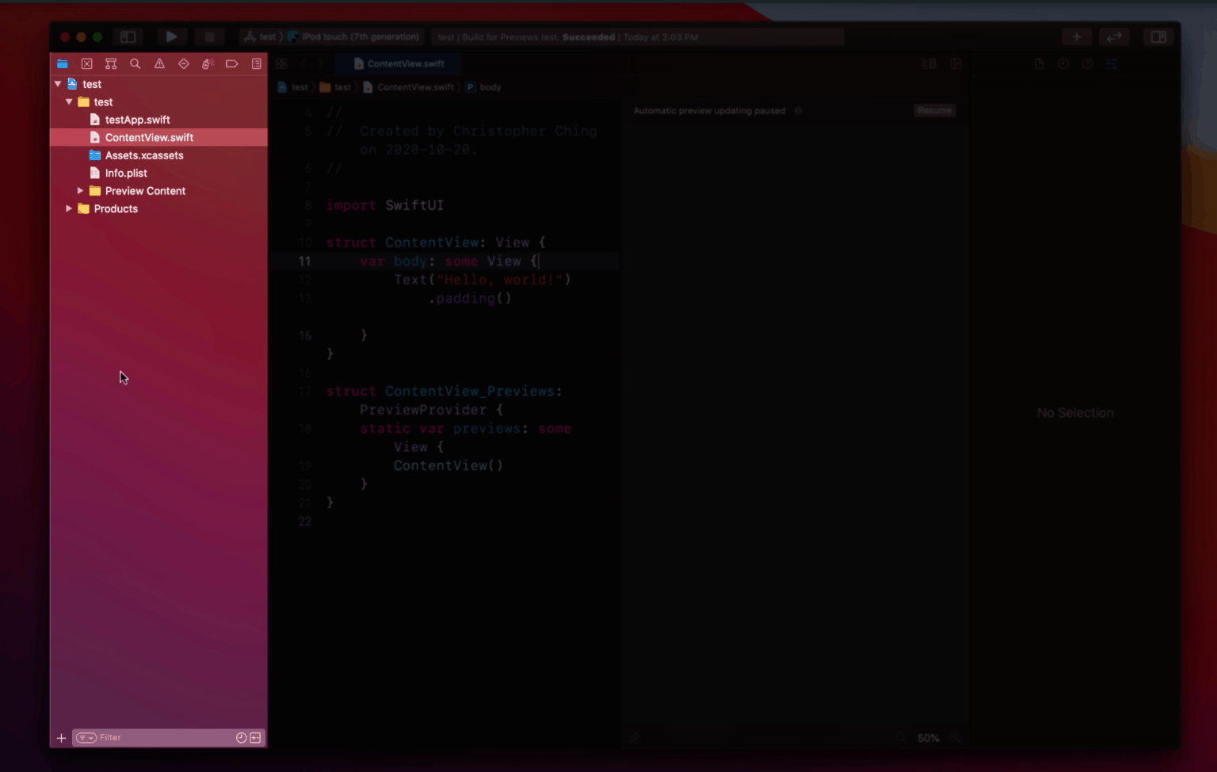
Task: Expand the Preview Content folder
Action: coord(79,190)
